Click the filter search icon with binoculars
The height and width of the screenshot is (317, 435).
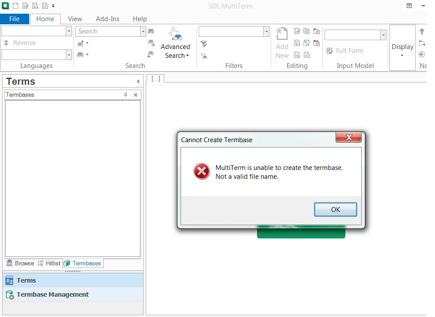coord(204,56)
